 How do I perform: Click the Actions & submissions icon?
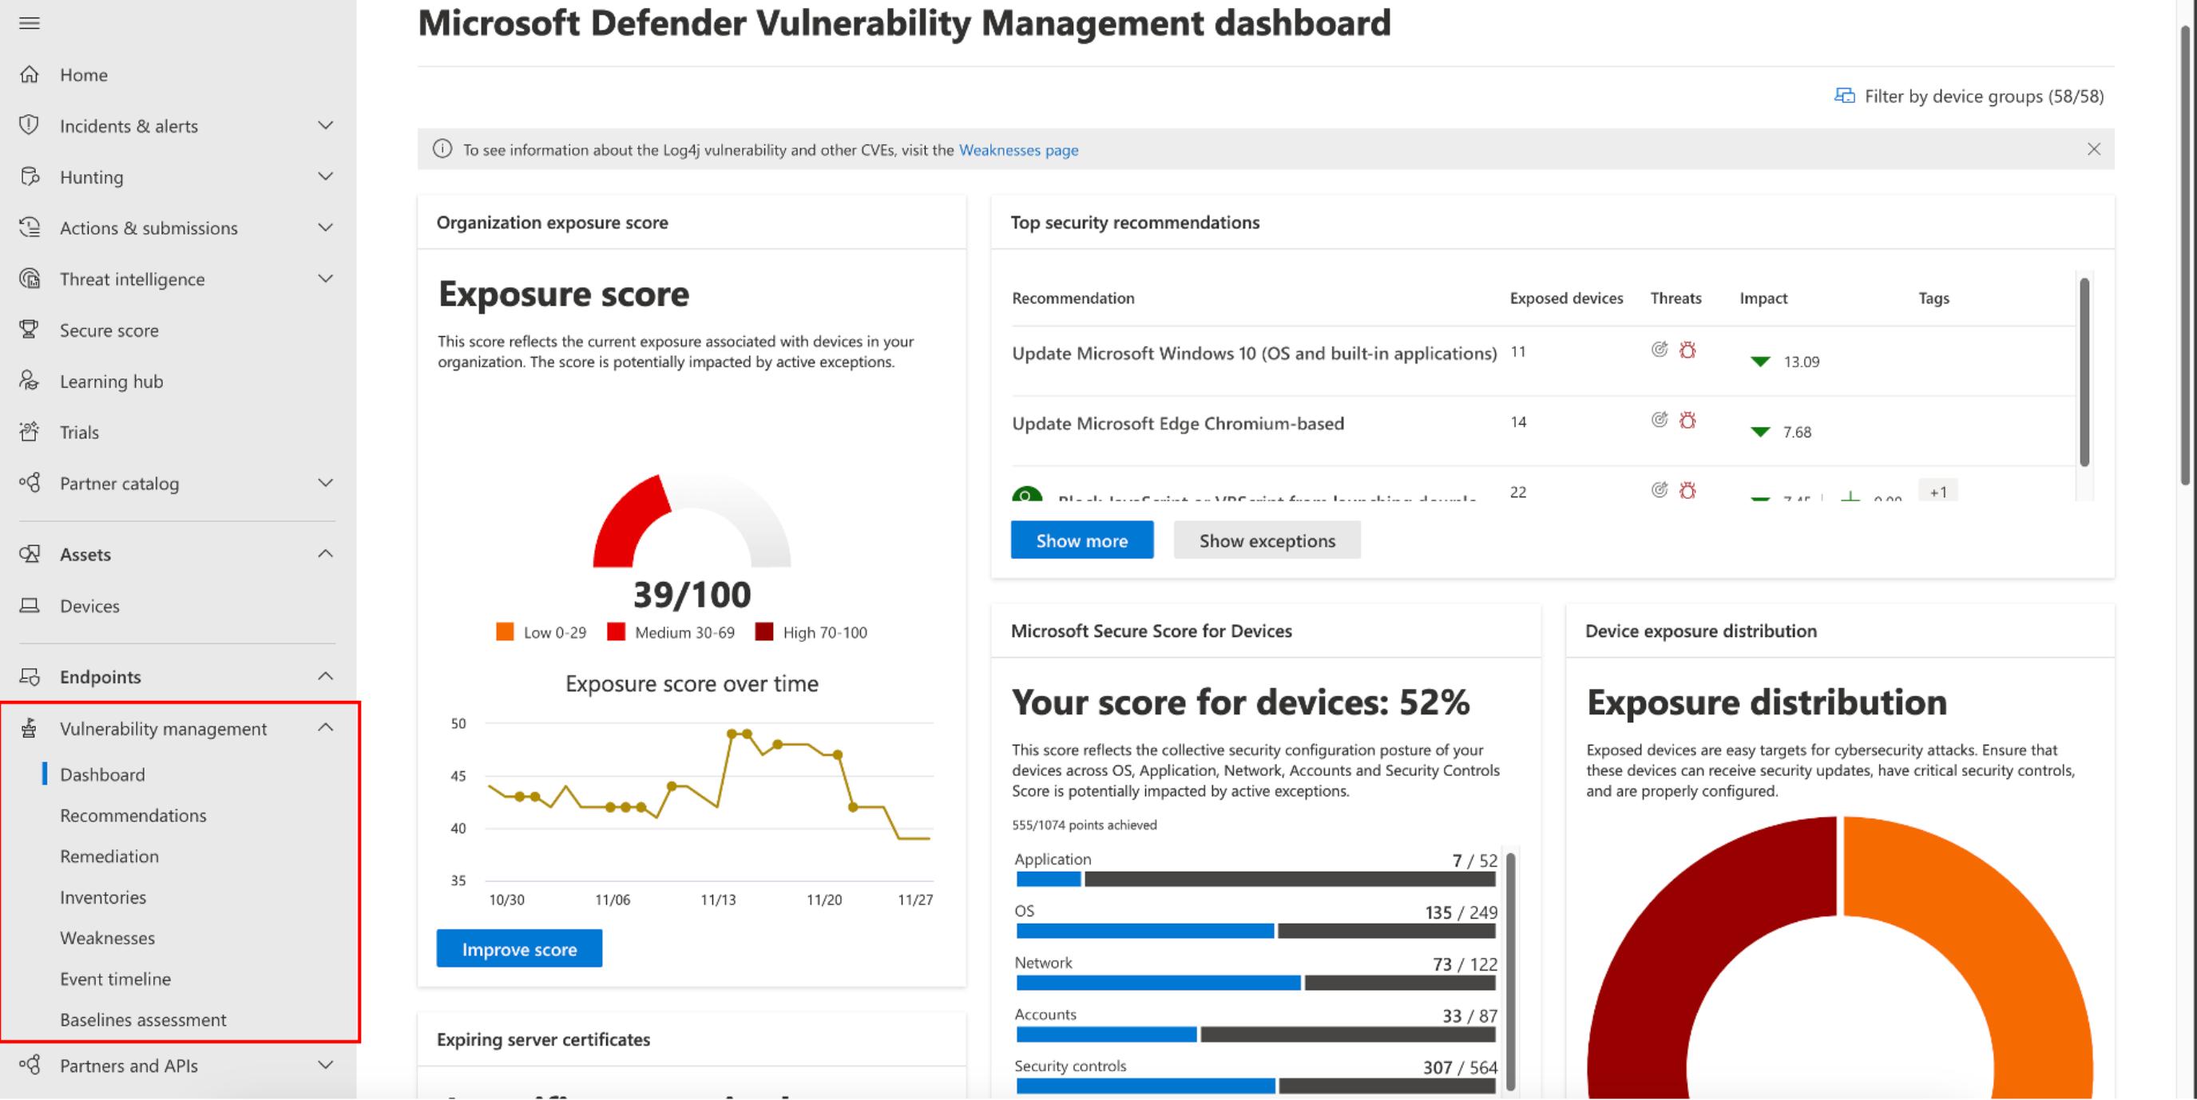tap(31, 226)
